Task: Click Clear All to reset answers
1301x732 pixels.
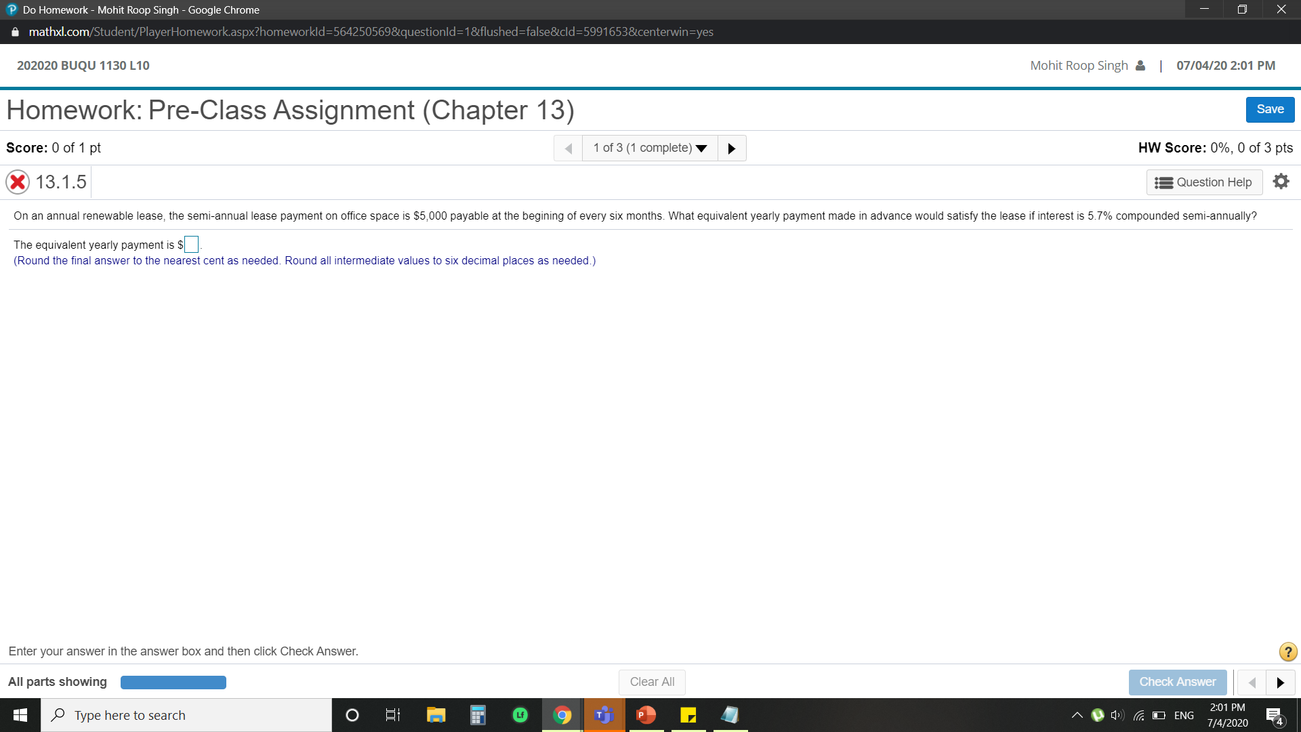Action: [x=651, y=682]
